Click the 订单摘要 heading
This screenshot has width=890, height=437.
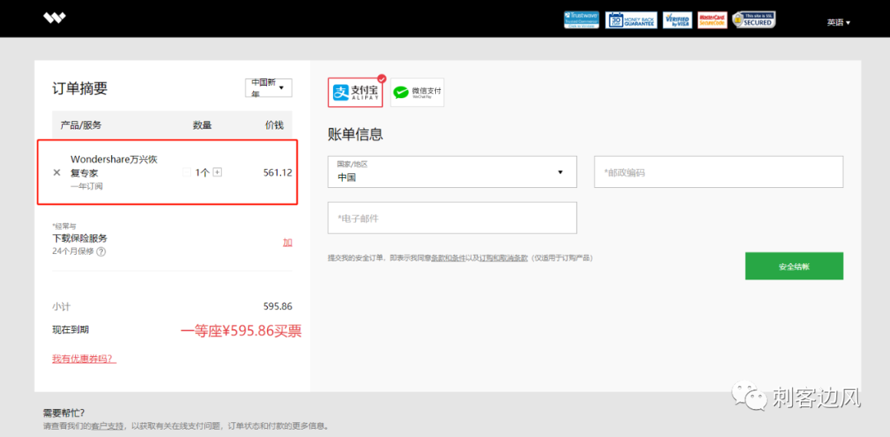click(x=80, y=88)
